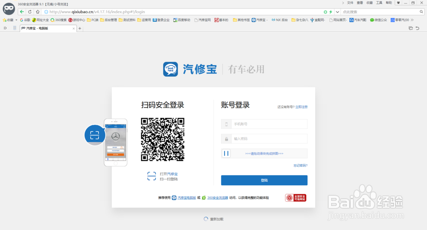
Task: Expand the title bar menu chevron
Action: [343, 3]
